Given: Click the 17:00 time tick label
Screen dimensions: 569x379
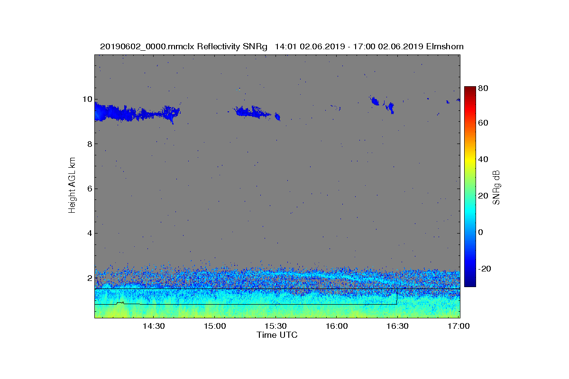Looking at the screenshot, I should 459,326.
